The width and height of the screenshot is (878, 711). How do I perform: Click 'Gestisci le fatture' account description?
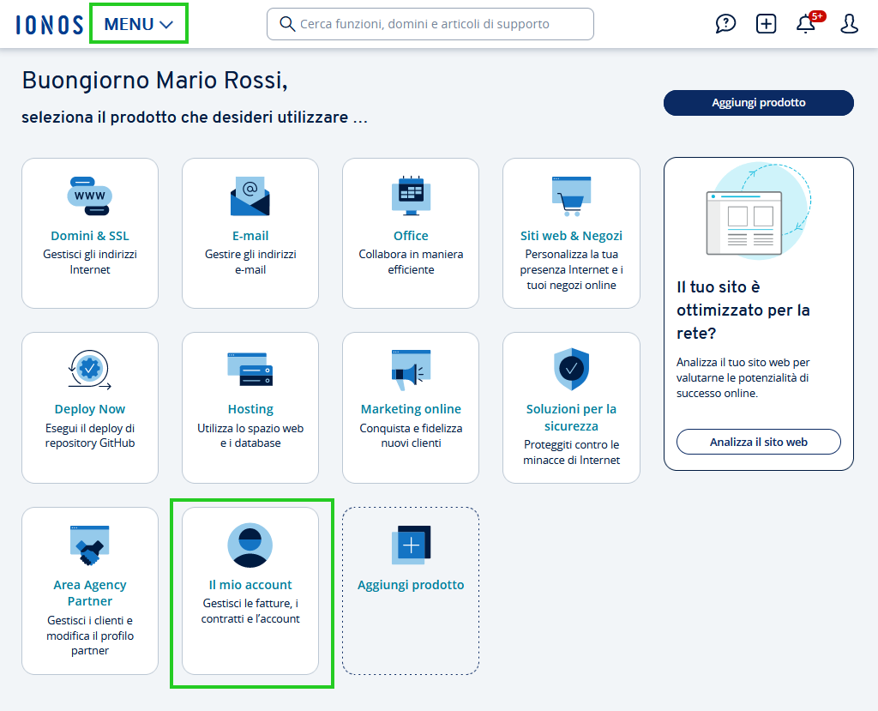[250, 612]
